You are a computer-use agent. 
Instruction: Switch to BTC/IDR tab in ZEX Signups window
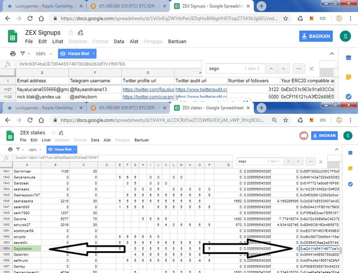point(128,6)
